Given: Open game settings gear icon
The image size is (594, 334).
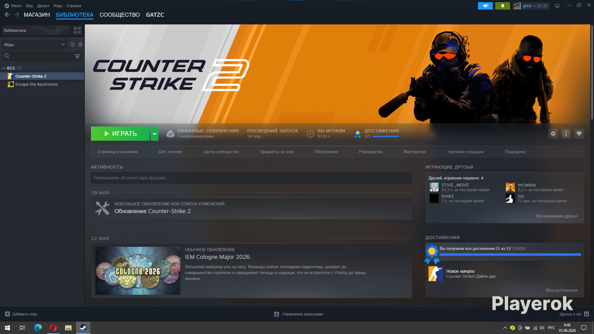Looking at the screenshot, I should (x=553, y=134).
